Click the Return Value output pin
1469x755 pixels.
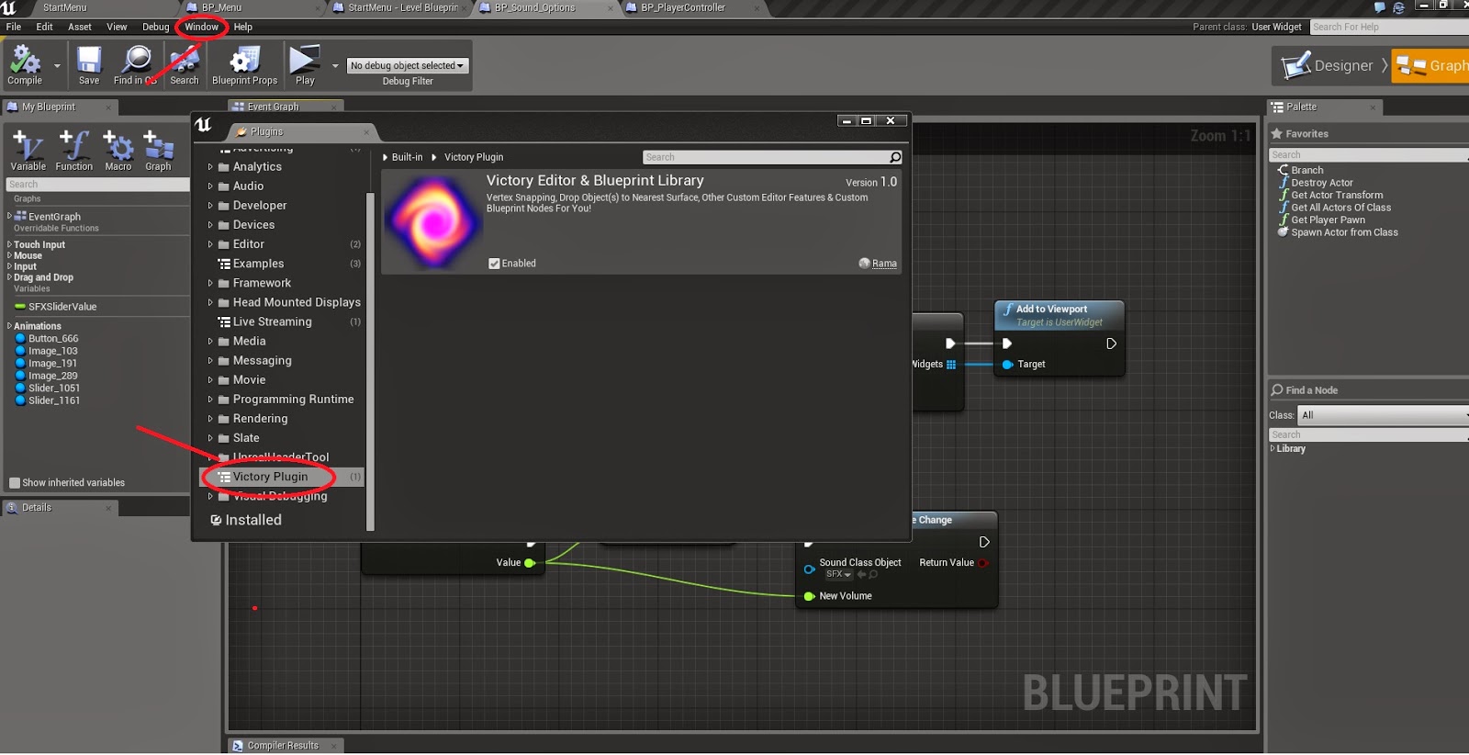click(983, 563)
